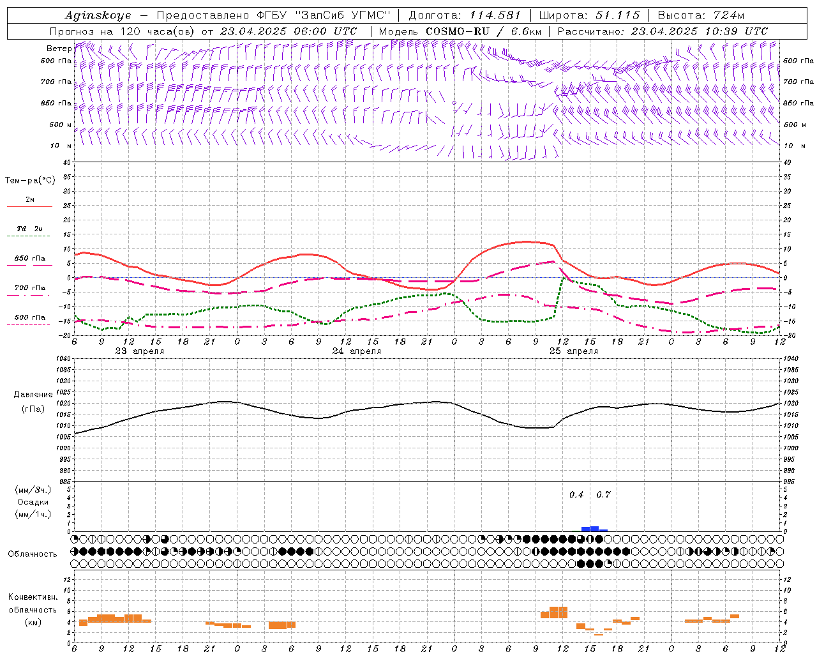This screenshot has height=654, width=817.
Task: Click the tallest blue precipitation bar
Action: (x=594, y=529)
